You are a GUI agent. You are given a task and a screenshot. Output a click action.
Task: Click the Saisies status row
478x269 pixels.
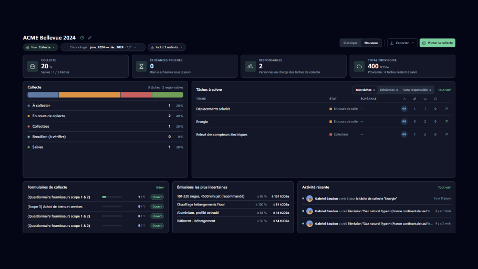[105, 147]
